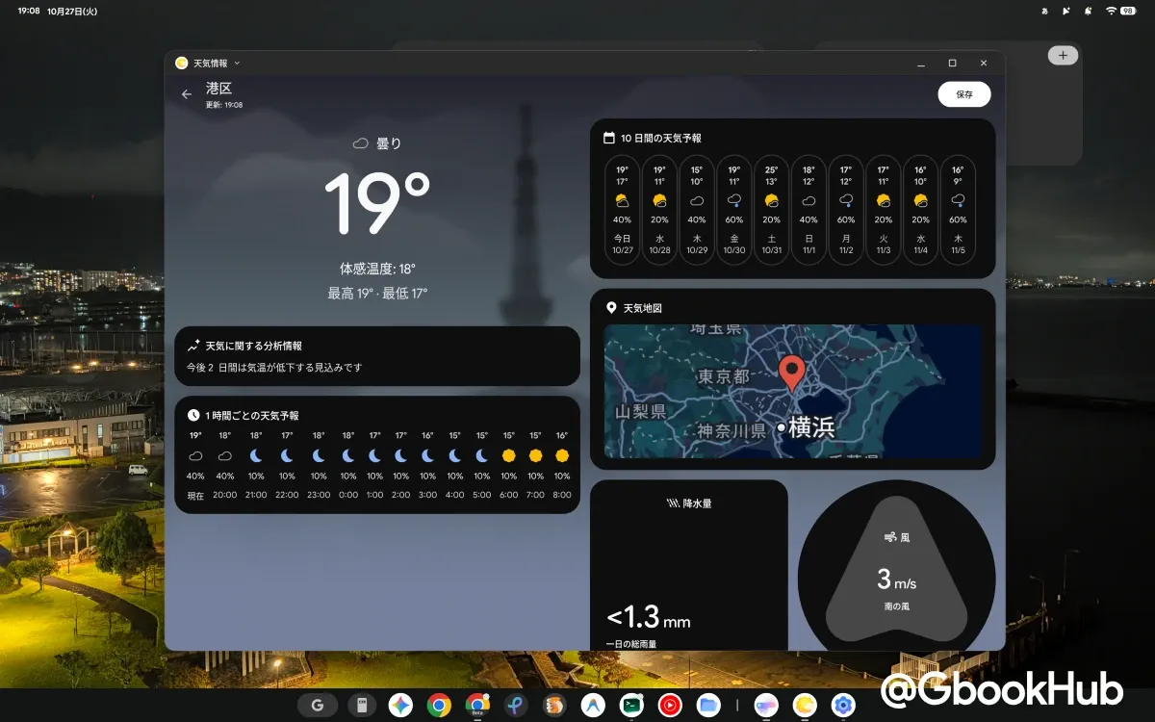
Task: Open the 天気情報 title dropdown arrow
Action: (237, 64)
